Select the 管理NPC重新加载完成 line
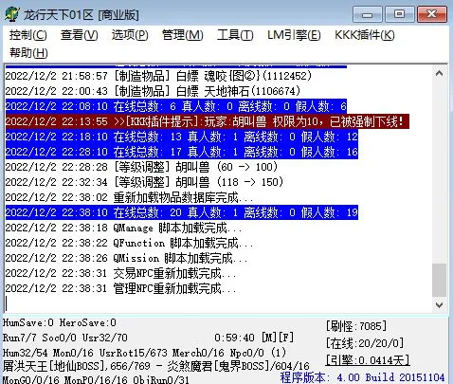 tap(120, 288)
